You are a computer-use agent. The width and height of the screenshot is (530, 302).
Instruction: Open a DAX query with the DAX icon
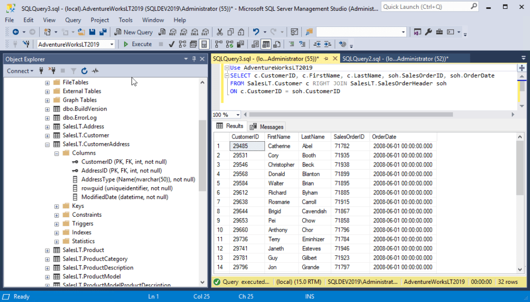point(205,32)
